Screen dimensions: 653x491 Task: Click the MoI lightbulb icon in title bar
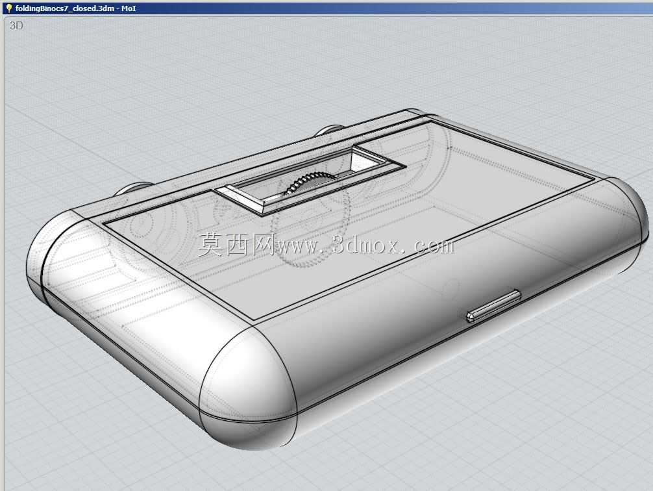click(x=8, y=8)
